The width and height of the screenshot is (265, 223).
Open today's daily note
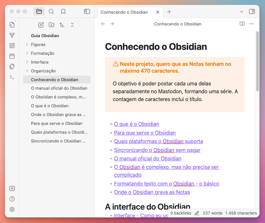click(x=12, y=56)
